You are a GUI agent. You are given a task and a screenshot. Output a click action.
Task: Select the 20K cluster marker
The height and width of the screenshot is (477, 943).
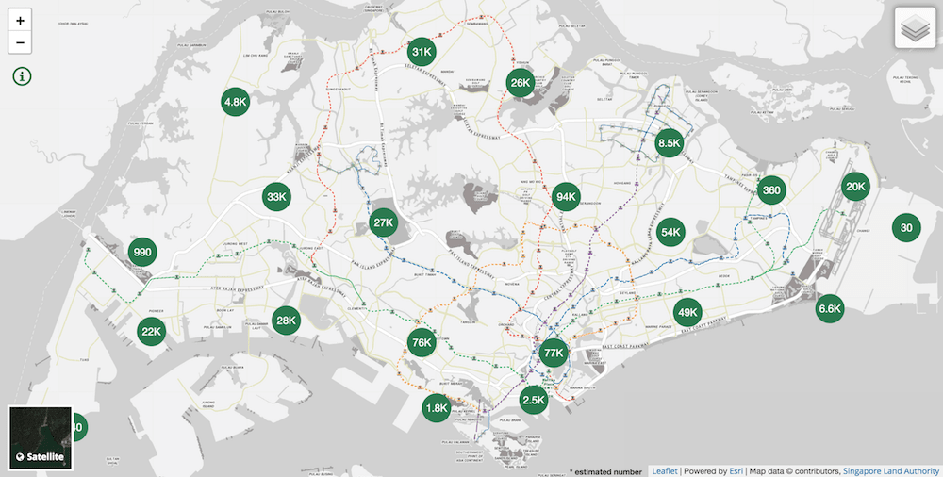pos(855,187)
